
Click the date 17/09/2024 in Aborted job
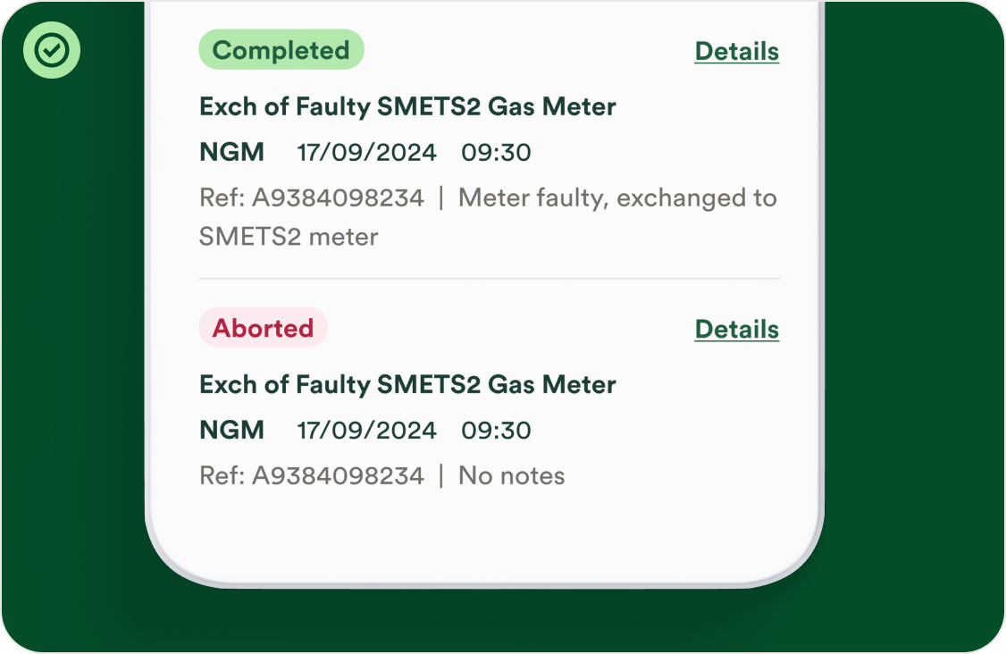[x=366, y=431]
